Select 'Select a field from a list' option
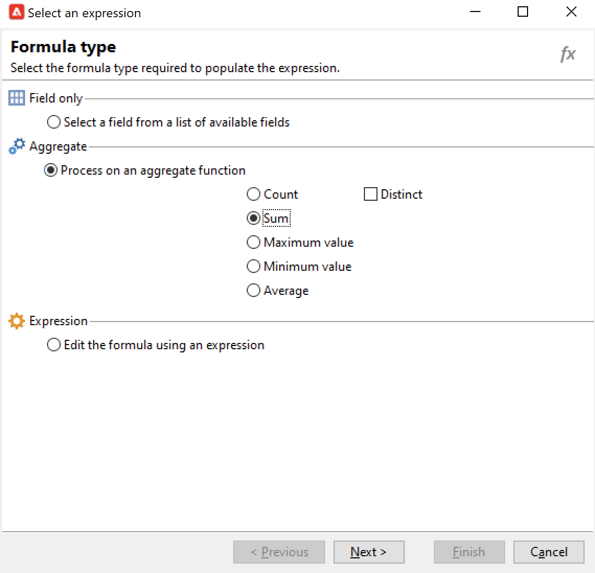 coord(54,122)
